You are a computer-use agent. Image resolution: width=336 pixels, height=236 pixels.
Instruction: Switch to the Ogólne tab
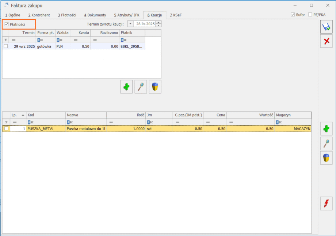(x=13, y=15)
